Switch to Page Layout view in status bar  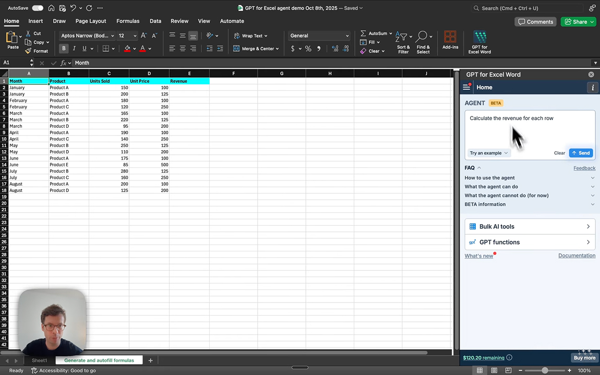[494, 370]
